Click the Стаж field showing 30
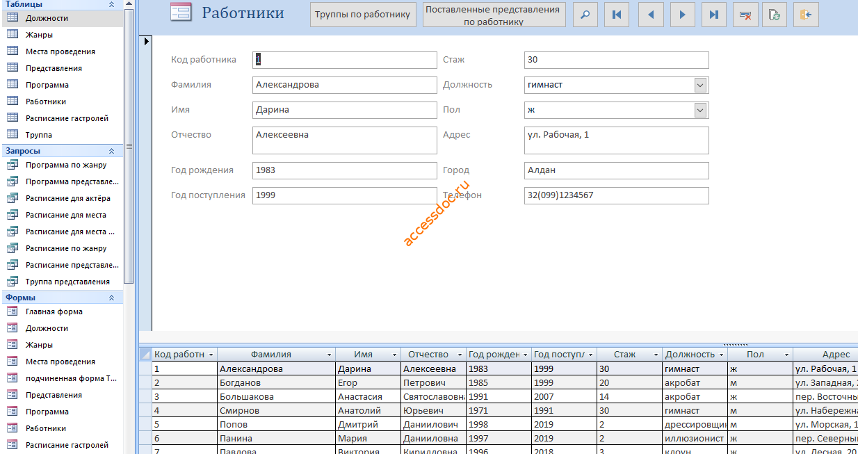This screenshot has width=858, height=454. tap(617, 60)
